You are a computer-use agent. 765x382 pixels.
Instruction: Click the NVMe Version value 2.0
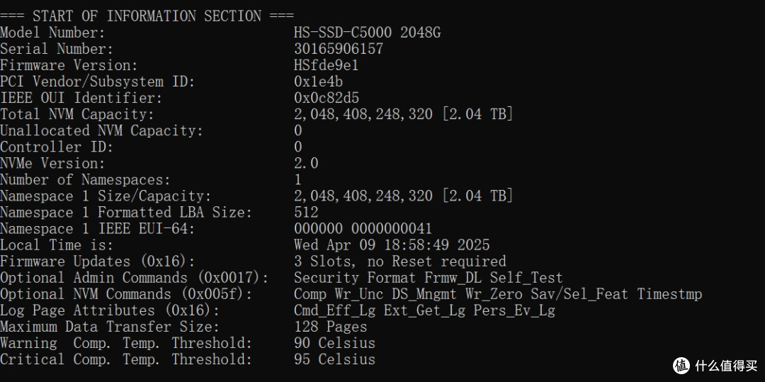click(306, 163)
